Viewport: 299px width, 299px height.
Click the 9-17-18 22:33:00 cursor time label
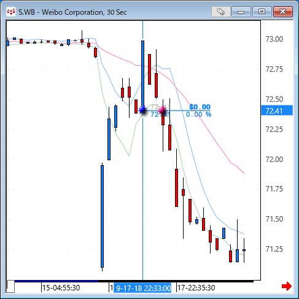click(142, 288)
